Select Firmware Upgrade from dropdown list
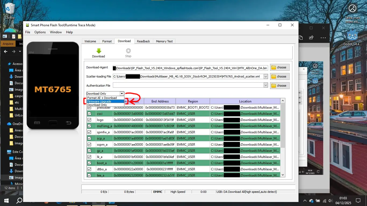 [x=99, y=101]
